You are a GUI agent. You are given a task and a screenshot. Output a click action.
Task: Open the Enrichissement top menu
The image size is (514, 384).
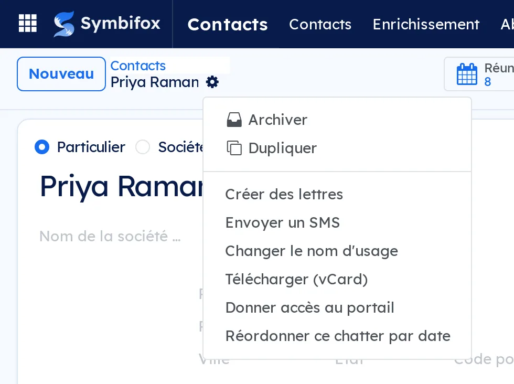tap(426, 24)
